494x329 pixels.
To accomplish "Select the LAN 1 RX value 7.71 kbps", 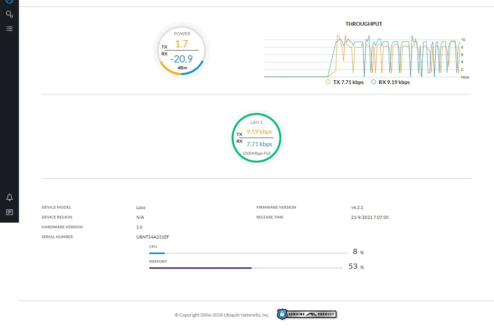I will click(259, 144).
